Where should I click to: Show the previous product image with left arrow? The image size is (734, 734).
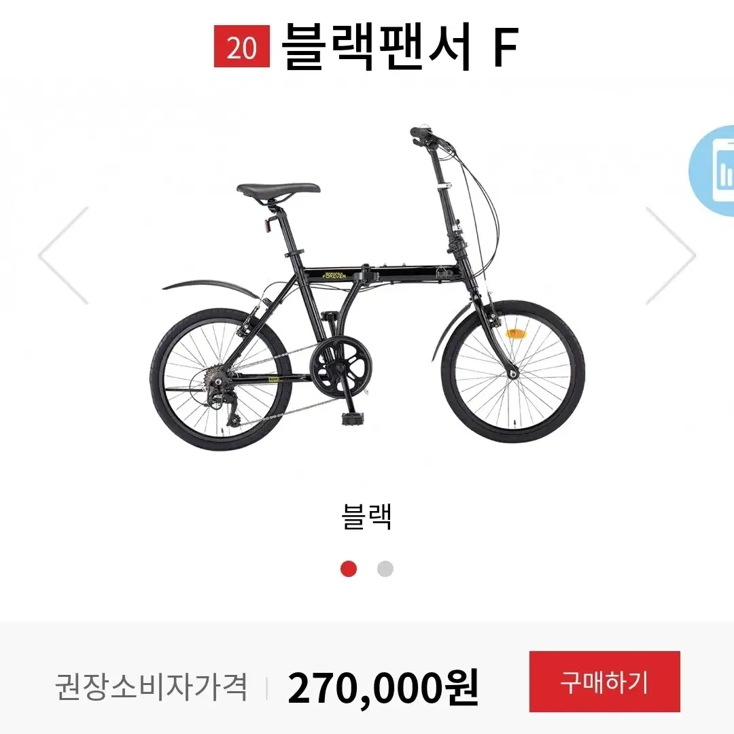[63, 256]
